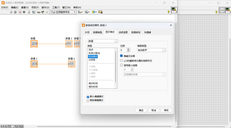This screenshot has height=128, width=231.
Task: Click the Step Over toolbar icon
Action: 42,12
